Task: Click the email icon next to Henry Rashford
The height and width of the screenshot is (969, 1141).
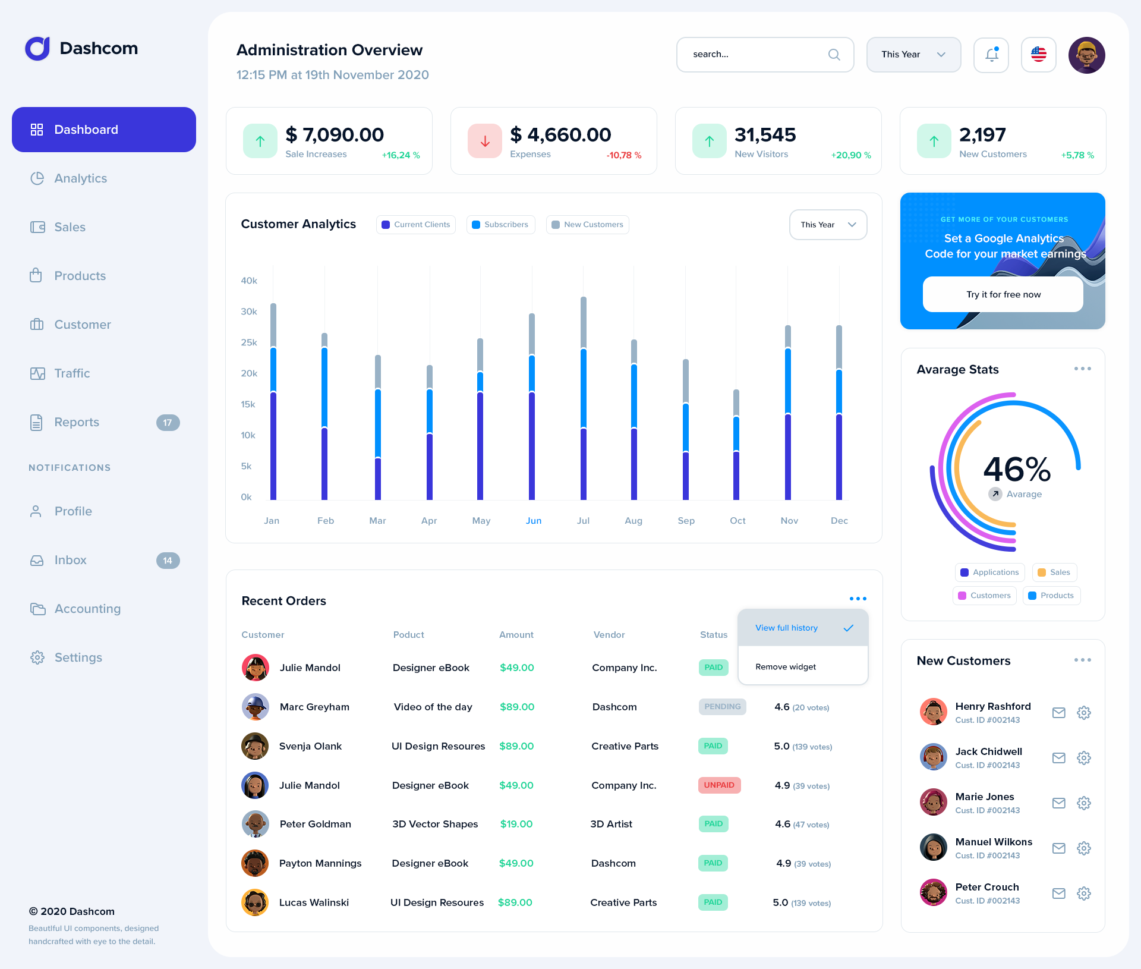Action: [x=1058, y=712]
